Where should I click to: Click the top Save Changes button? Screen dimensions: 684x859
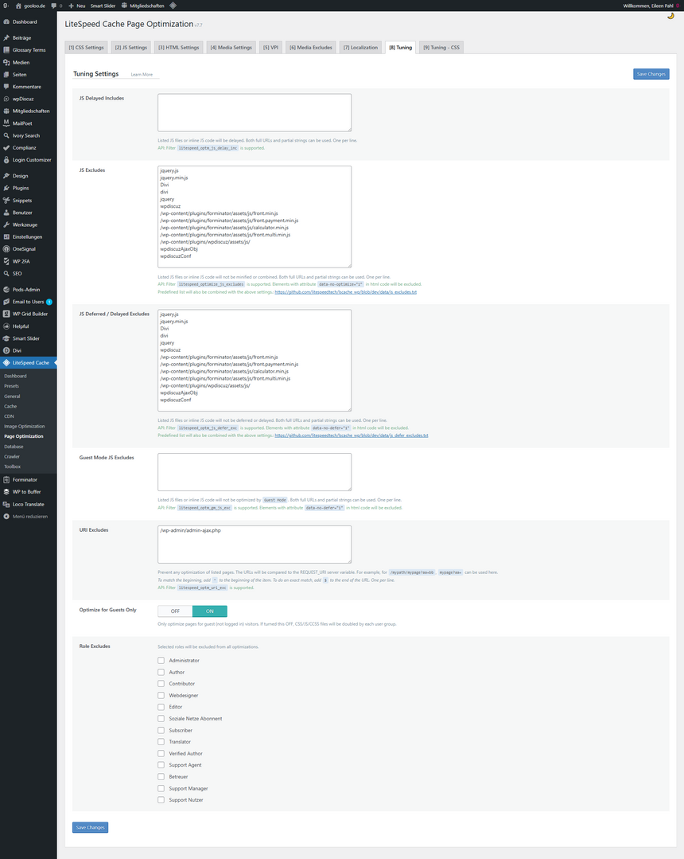(651, 74)
